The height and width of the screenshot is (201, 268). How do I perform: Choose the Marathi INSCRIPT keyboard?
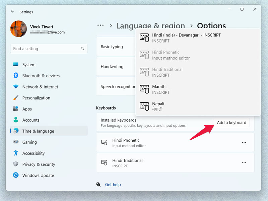click(x=198, y=89)
